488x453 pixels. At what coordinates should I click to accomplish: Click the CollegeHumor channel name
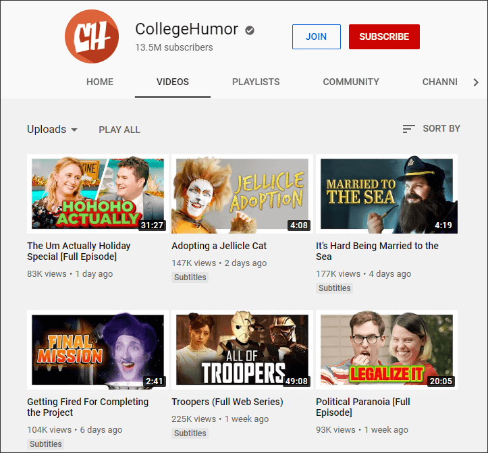(187, 30)
